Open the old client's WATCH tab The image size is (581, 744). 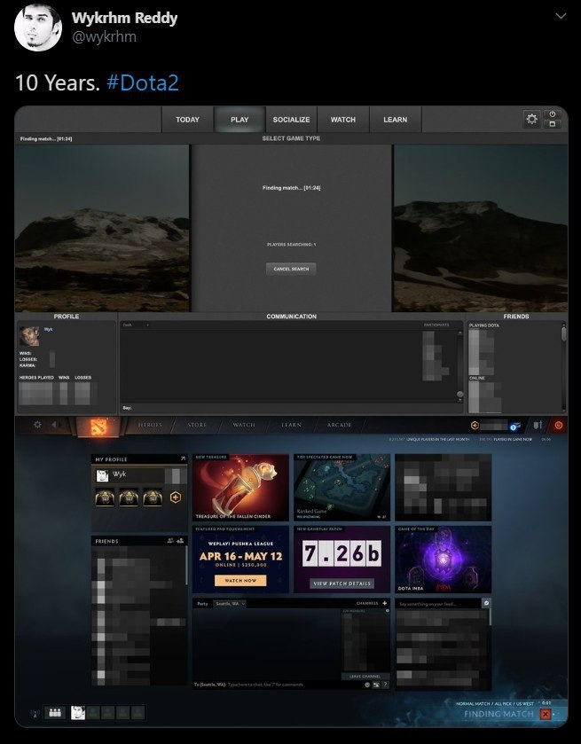pyautogui.click(x=342, y=120)
